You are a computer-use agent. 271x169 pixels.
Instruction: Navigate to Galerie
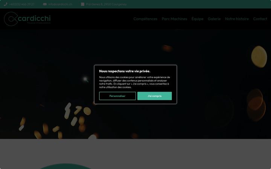pos(214,19)
